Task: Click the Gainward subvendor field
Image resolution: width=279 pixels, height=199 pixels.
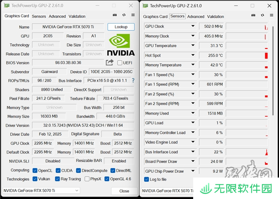Action: tap(49, 72)
